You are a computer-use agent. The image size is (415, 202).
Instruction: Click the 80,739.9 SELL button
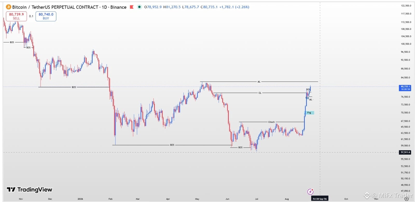[x=16, y=16]
